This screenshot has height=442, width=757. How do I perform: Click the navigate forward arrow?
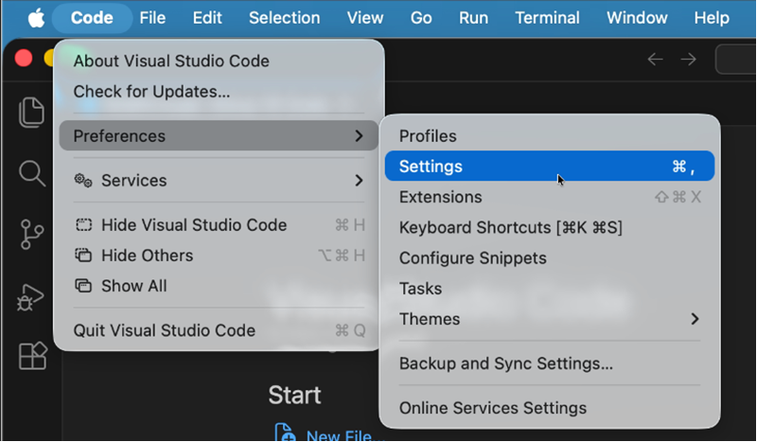pos(689,59)
